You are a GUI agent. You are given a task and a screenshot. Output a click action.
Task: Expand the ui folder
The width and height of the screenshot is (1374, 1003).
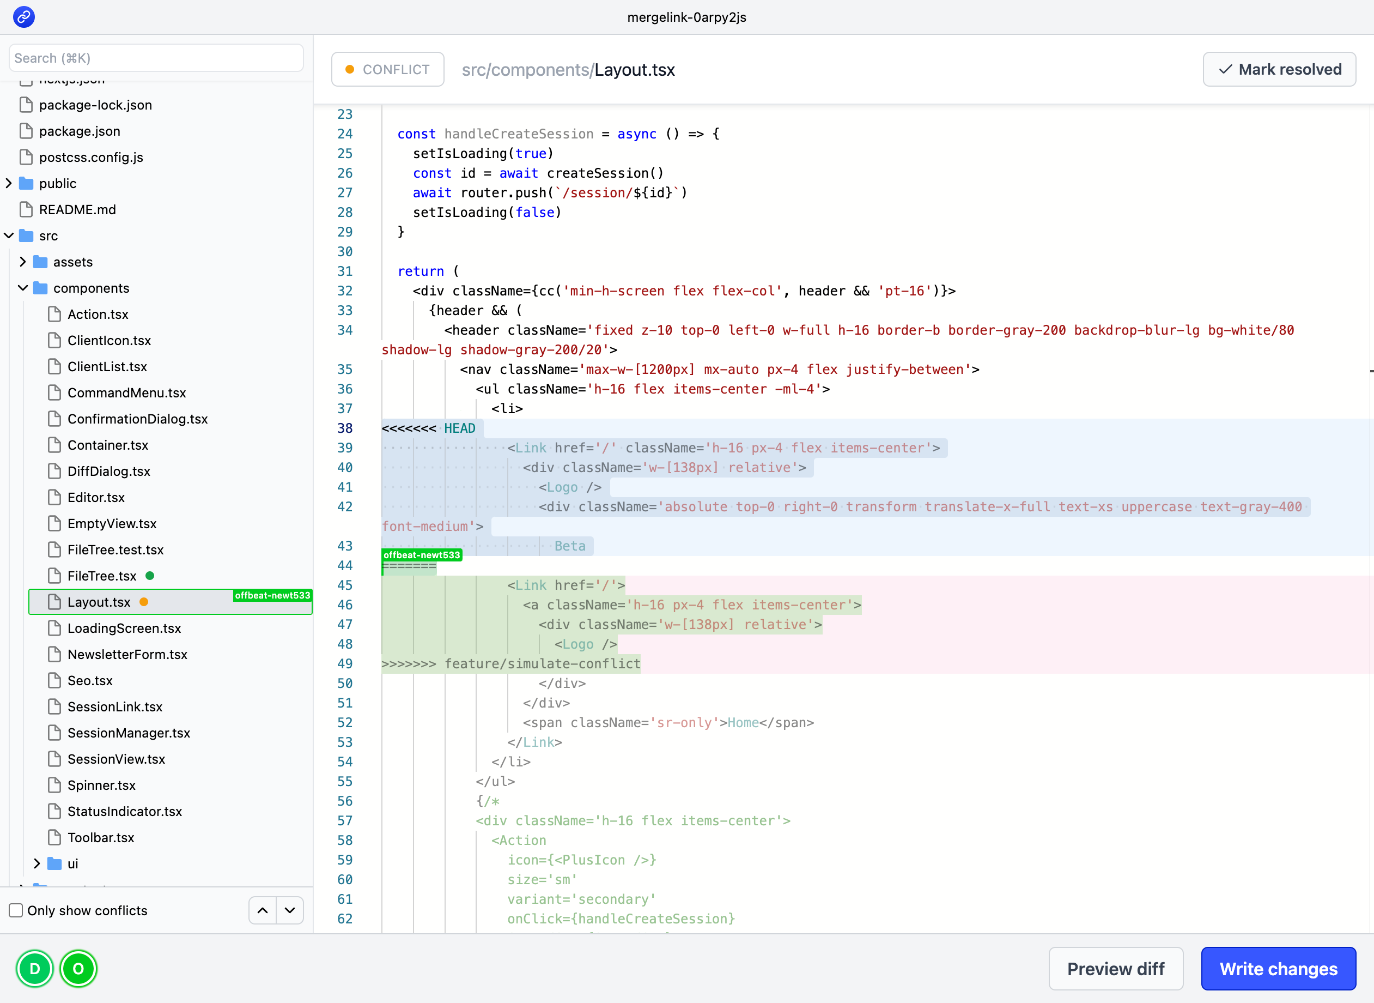click(37, 863)
